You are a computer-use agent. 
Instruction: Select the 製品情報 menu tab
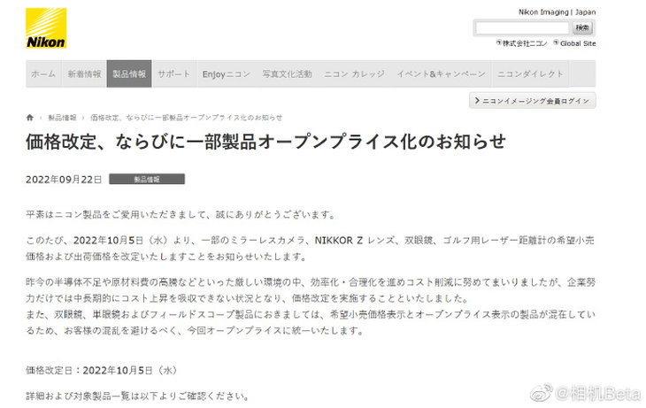click(x=129, y=73)
